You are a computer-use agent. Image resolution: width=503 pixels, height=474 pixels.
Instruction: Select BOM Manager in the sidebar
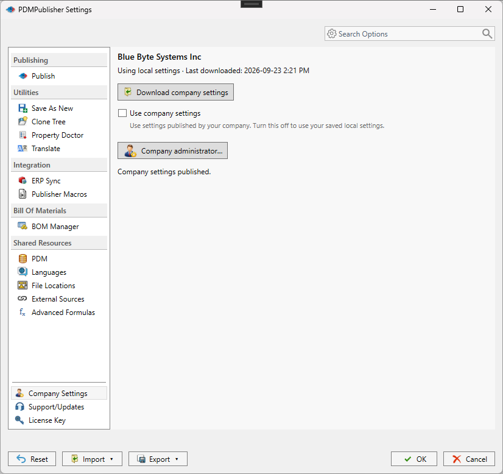coord(59,226)
